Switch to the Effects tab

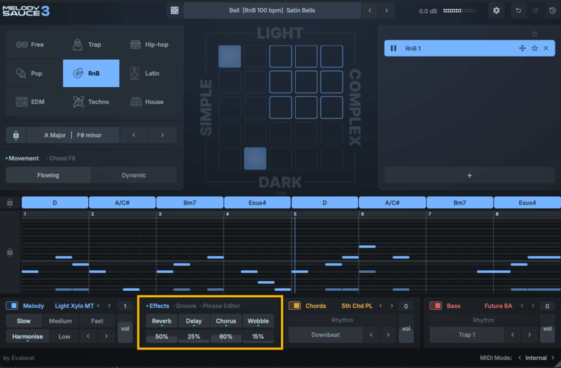(159, 305)
